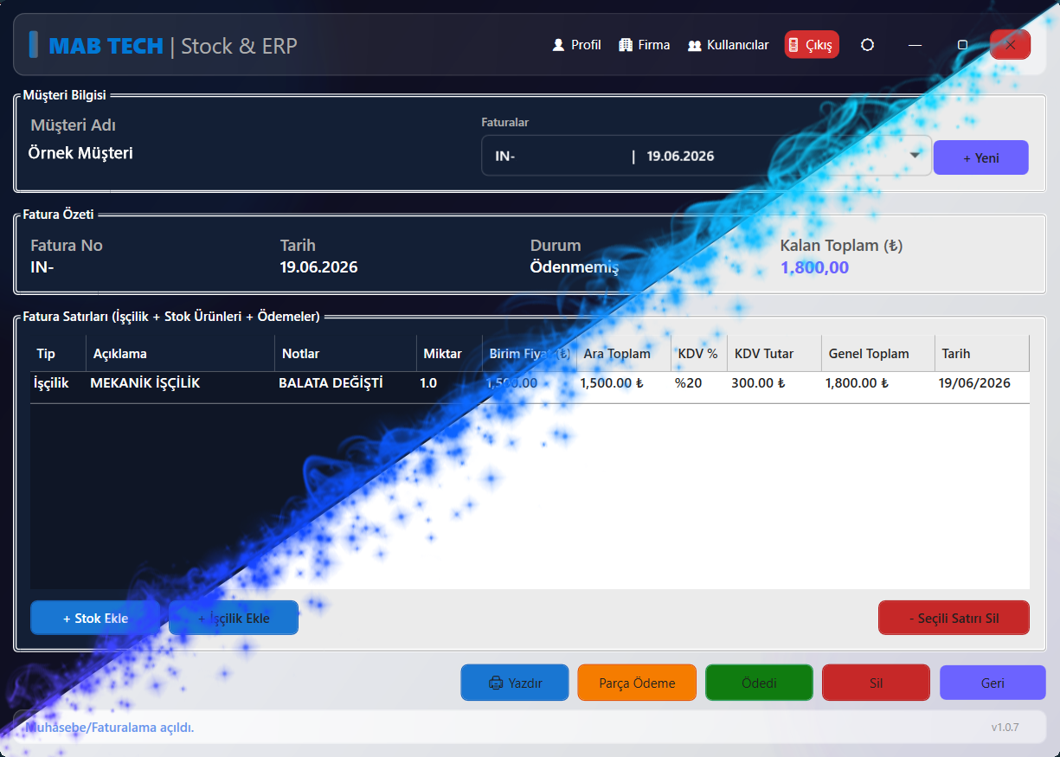Select the MEKANİK İŞÇİLİK row cell
Screen dimensions: 1060x757
180,382
